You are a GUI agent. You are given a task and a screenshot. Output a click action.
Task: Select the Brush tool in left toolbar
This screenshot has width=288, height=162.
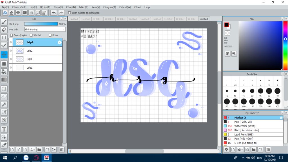click(x=4, y=22)
